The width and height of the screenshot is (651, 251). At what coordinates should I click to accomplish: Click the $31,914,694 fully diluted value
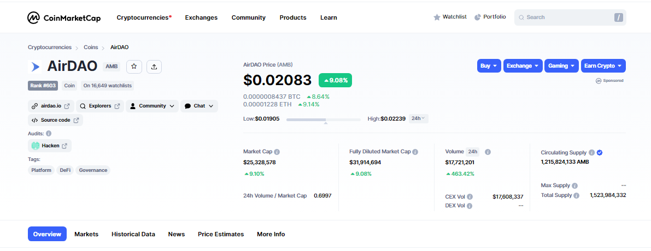point(365,163)
